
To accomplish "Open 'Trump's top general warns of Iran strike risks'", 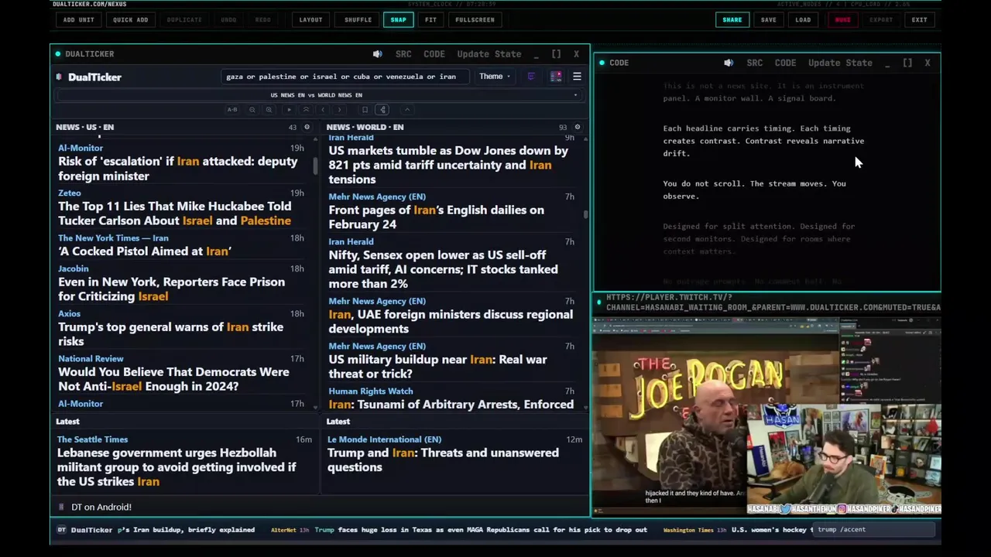I will coord(170,334).
